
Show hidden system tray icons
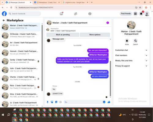click(x=130, y=115)
